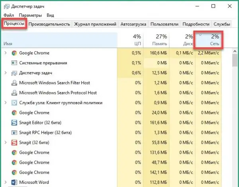239x187 pixels.
Task: Click the Chrome icon in the 131,6 МБ row
Action: (14, 152)
